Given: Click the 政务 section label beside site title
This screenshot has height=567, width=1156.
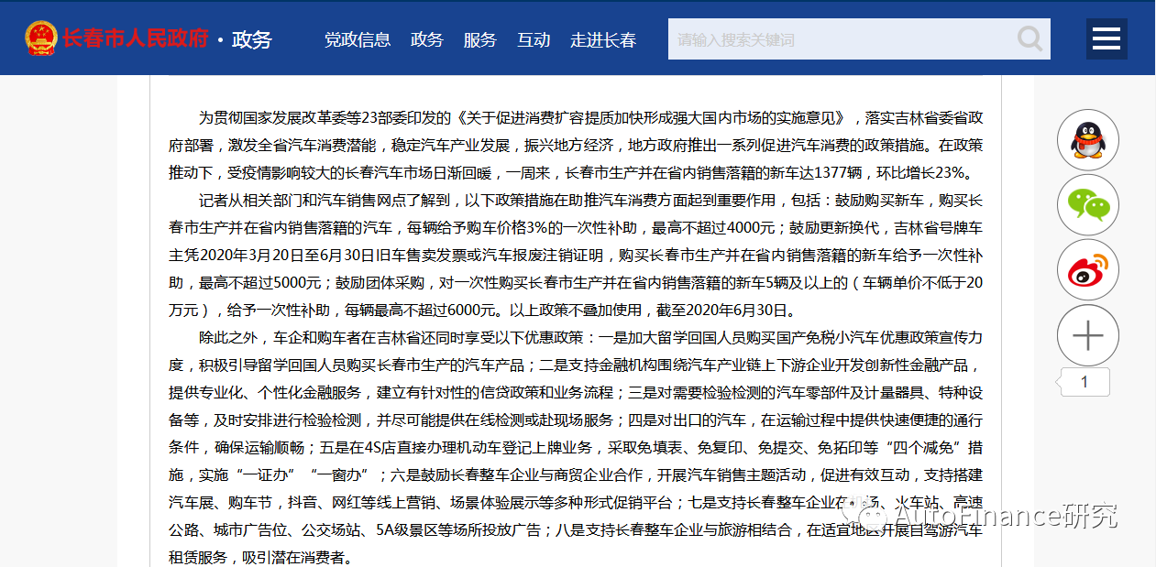Looking at the screenshot, I should tap(252, 39).
